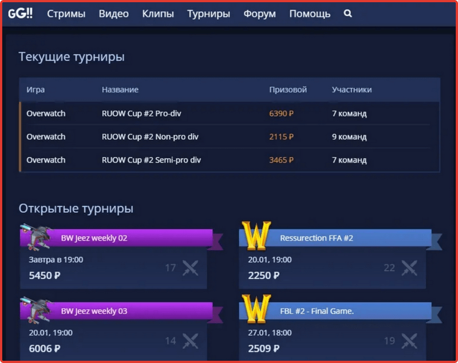458x363 pixels.
Task: Click the 27.01, 18:00 date text
Action: (270, 333)
